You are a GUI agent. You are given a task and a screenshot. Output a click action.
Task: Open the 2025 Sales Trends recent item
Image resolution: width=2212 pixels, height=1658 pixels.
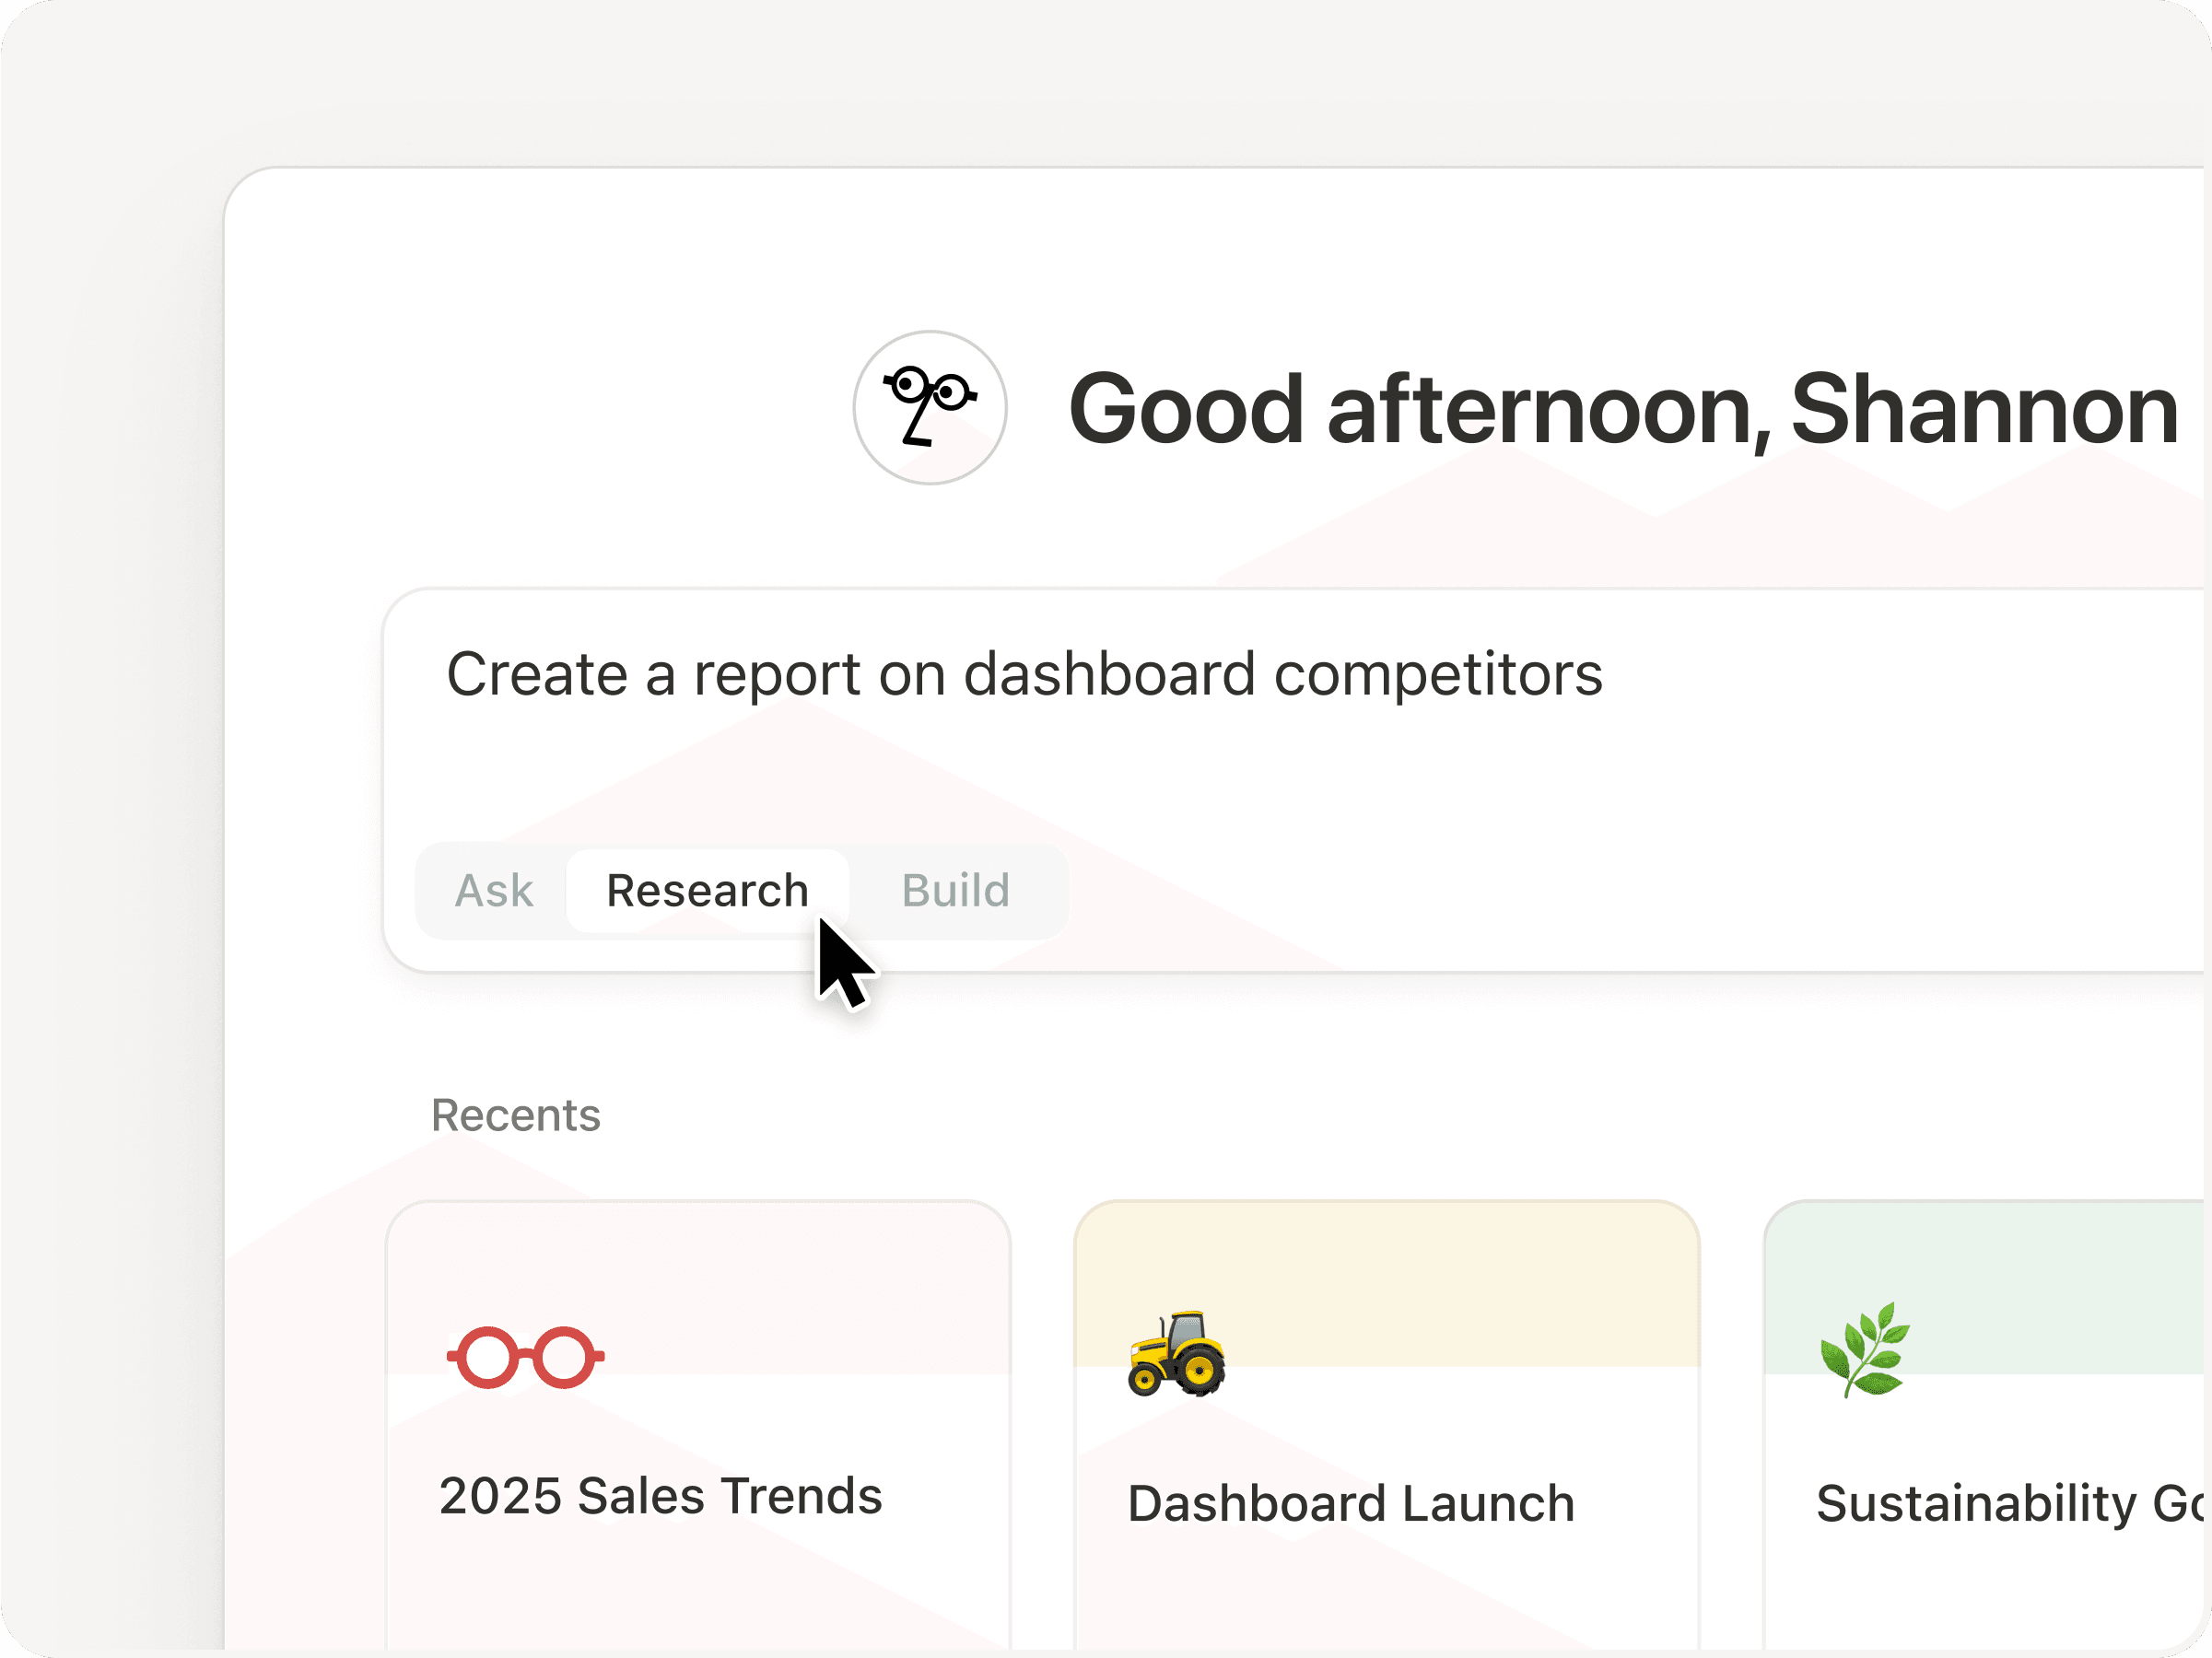(698, 1420)
